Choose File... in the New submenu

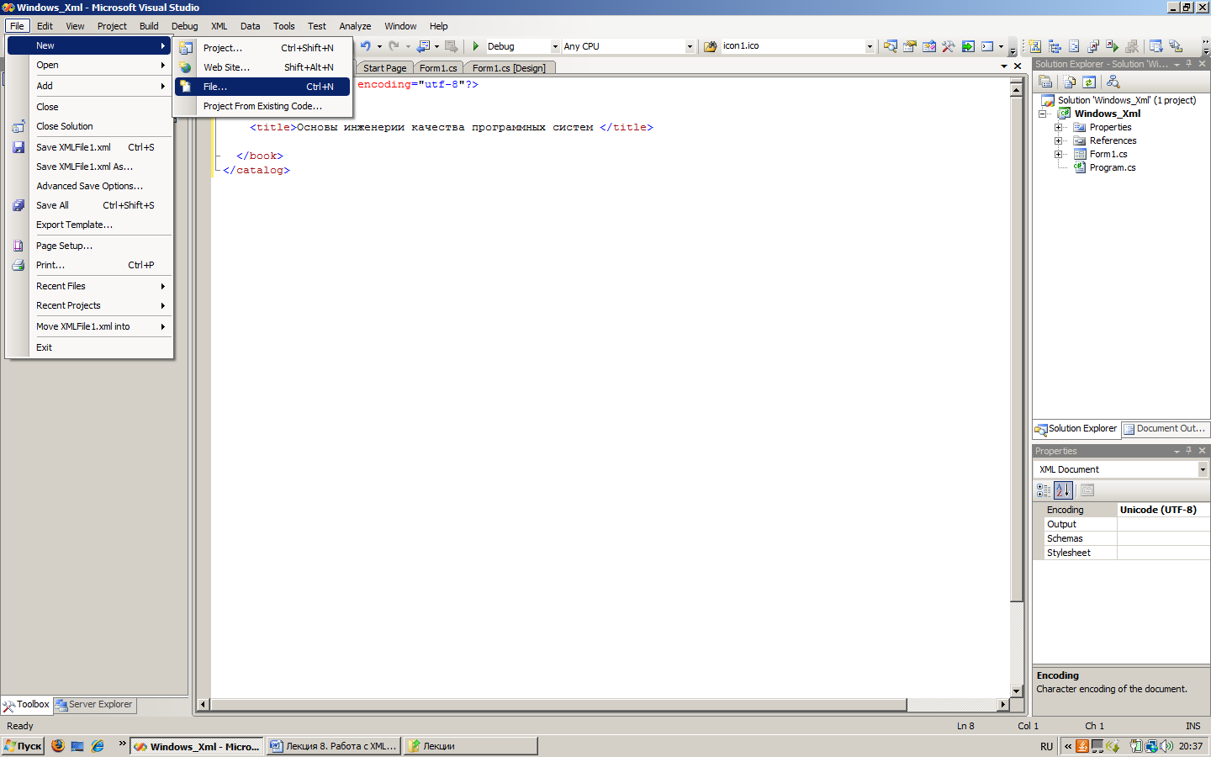click(262, 87)
